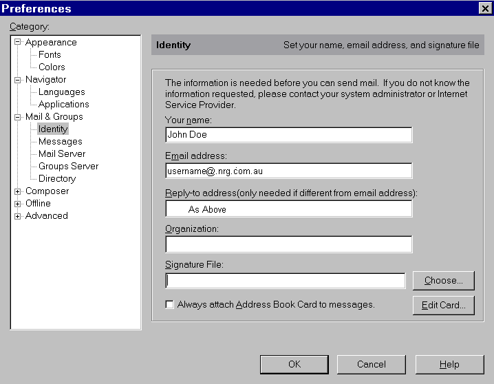494x384 pixels.
Task: Select Composer in category tree
Action: coord(47,191)
